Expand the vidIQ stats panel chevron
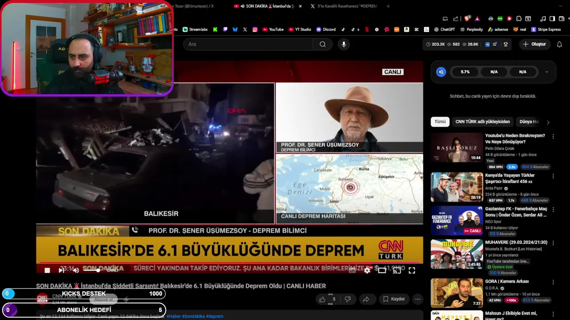 coord(547,72)
